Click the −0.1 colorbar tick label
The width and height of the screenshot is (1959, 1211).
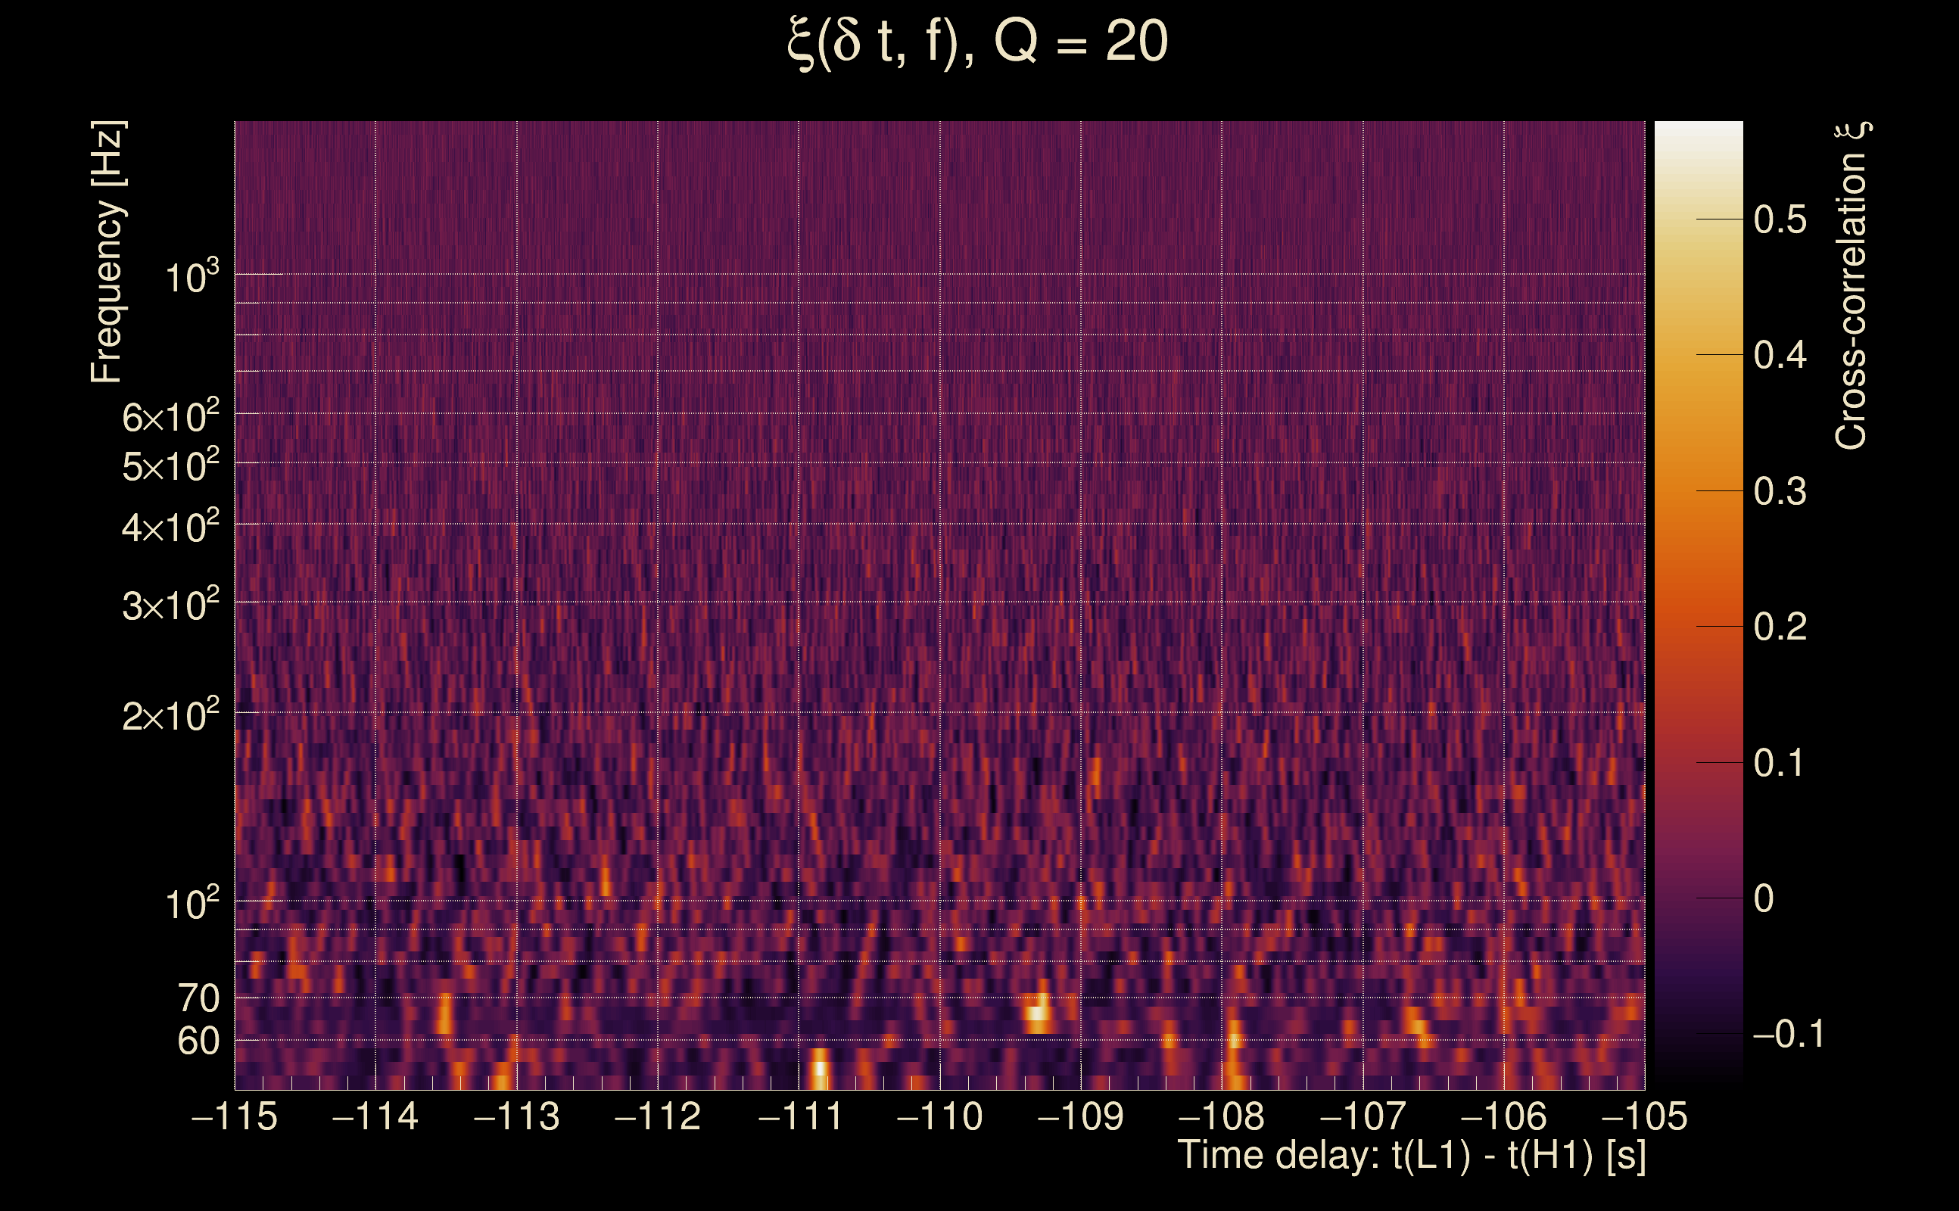click(x=1789, y=1034)
